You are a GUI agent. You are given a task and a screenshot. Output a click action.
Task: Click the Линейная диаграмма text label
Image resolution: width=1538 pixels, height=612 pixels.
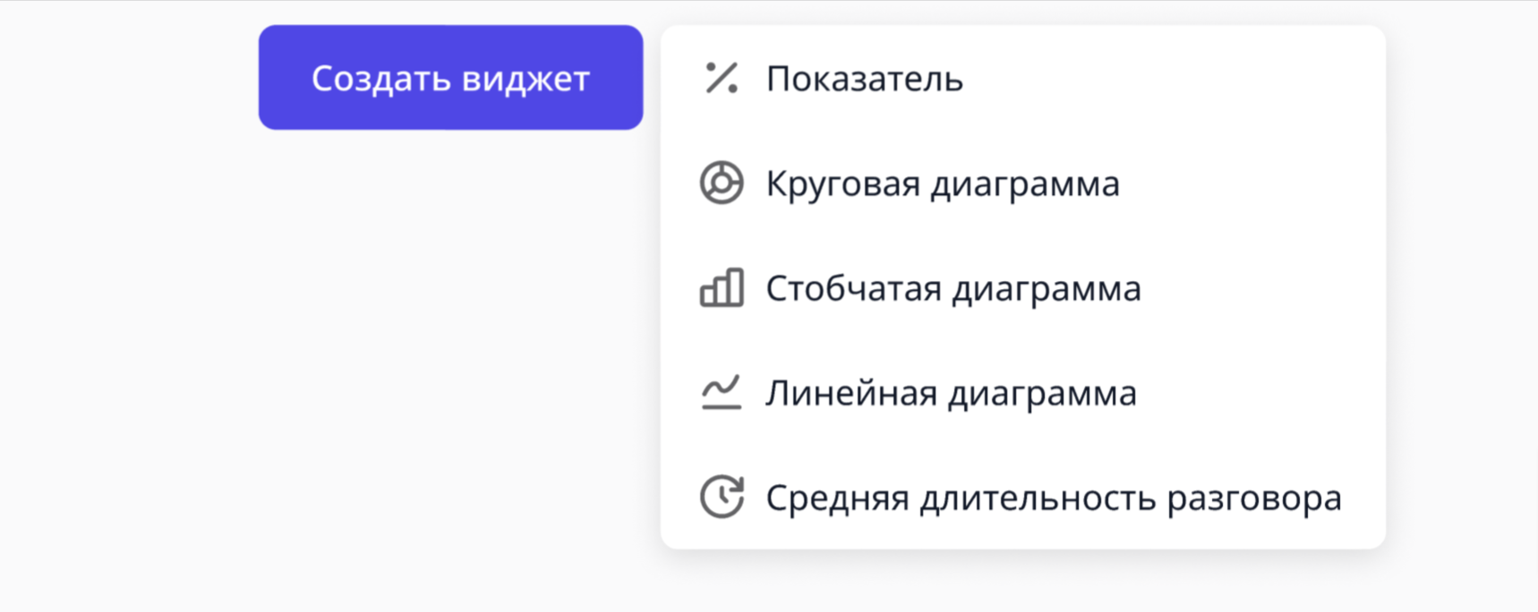point(951,393)
